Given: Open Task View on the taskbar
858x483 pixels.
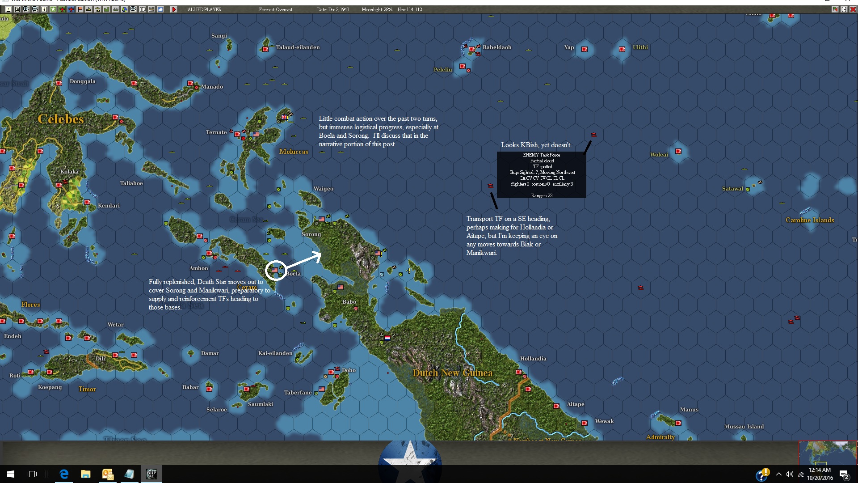Looking at the screenshot, I should (x=32, y=474).
